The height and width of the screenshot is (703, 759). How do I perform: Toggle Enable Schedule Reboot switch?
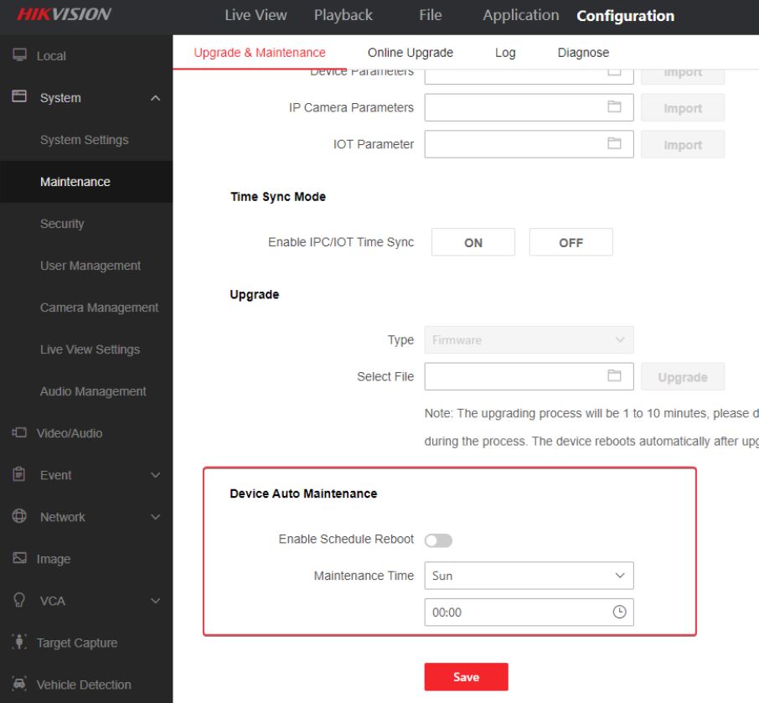pos(438,540)
